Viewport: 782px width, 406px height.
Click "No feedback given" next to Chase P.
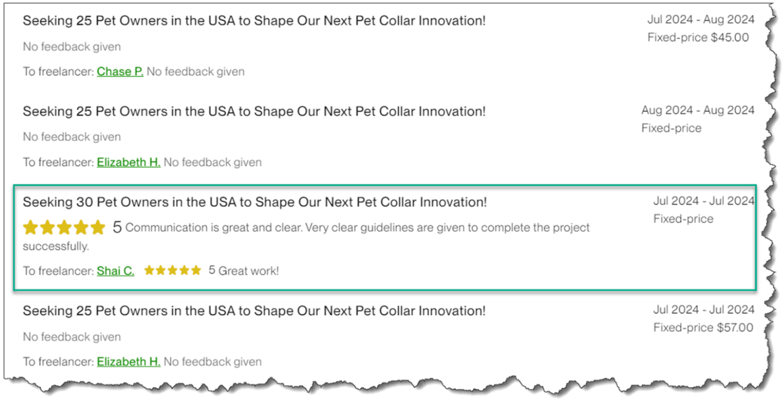click(195, 72)
